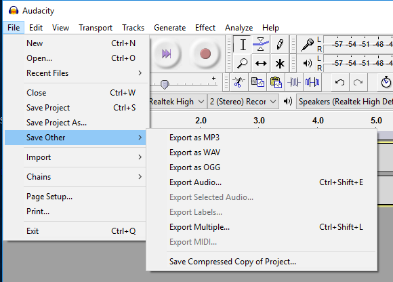Image resolution: width=393 pixels, height=282 pixels.
Task: Choose Close from the File menu
Action: click(75, 93)
